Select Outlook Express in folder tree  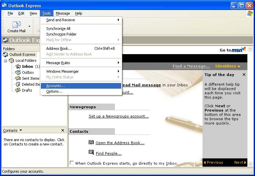22,54
